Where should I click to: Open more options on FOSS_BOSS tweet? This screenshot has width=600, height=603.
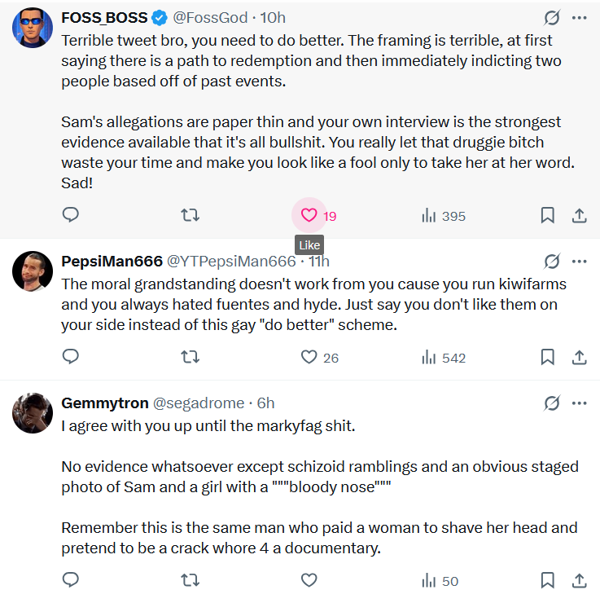580,18
